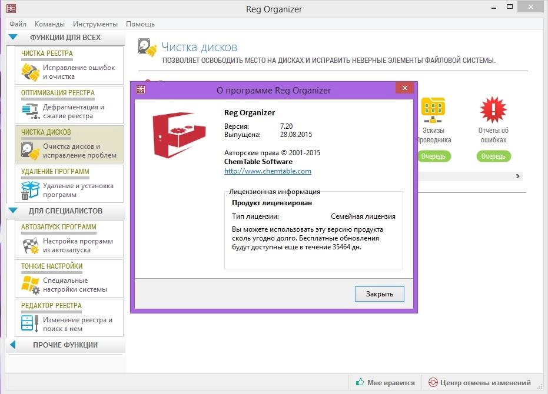Select the registry defragmentation clamp icon
The image size is (548, 394).
click(x=30, y=111)
